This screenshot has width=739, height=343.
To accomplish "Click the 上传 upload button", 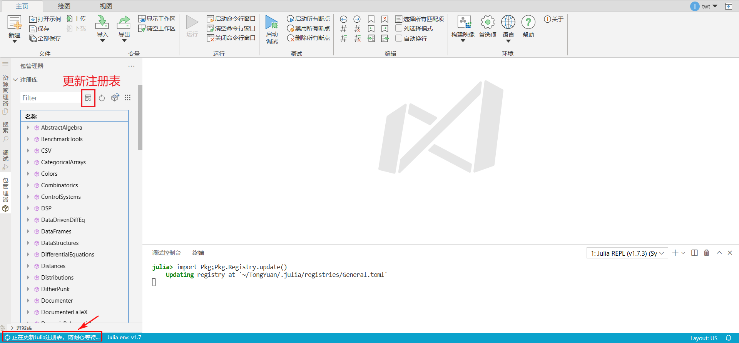I will (x=76, y=18).
